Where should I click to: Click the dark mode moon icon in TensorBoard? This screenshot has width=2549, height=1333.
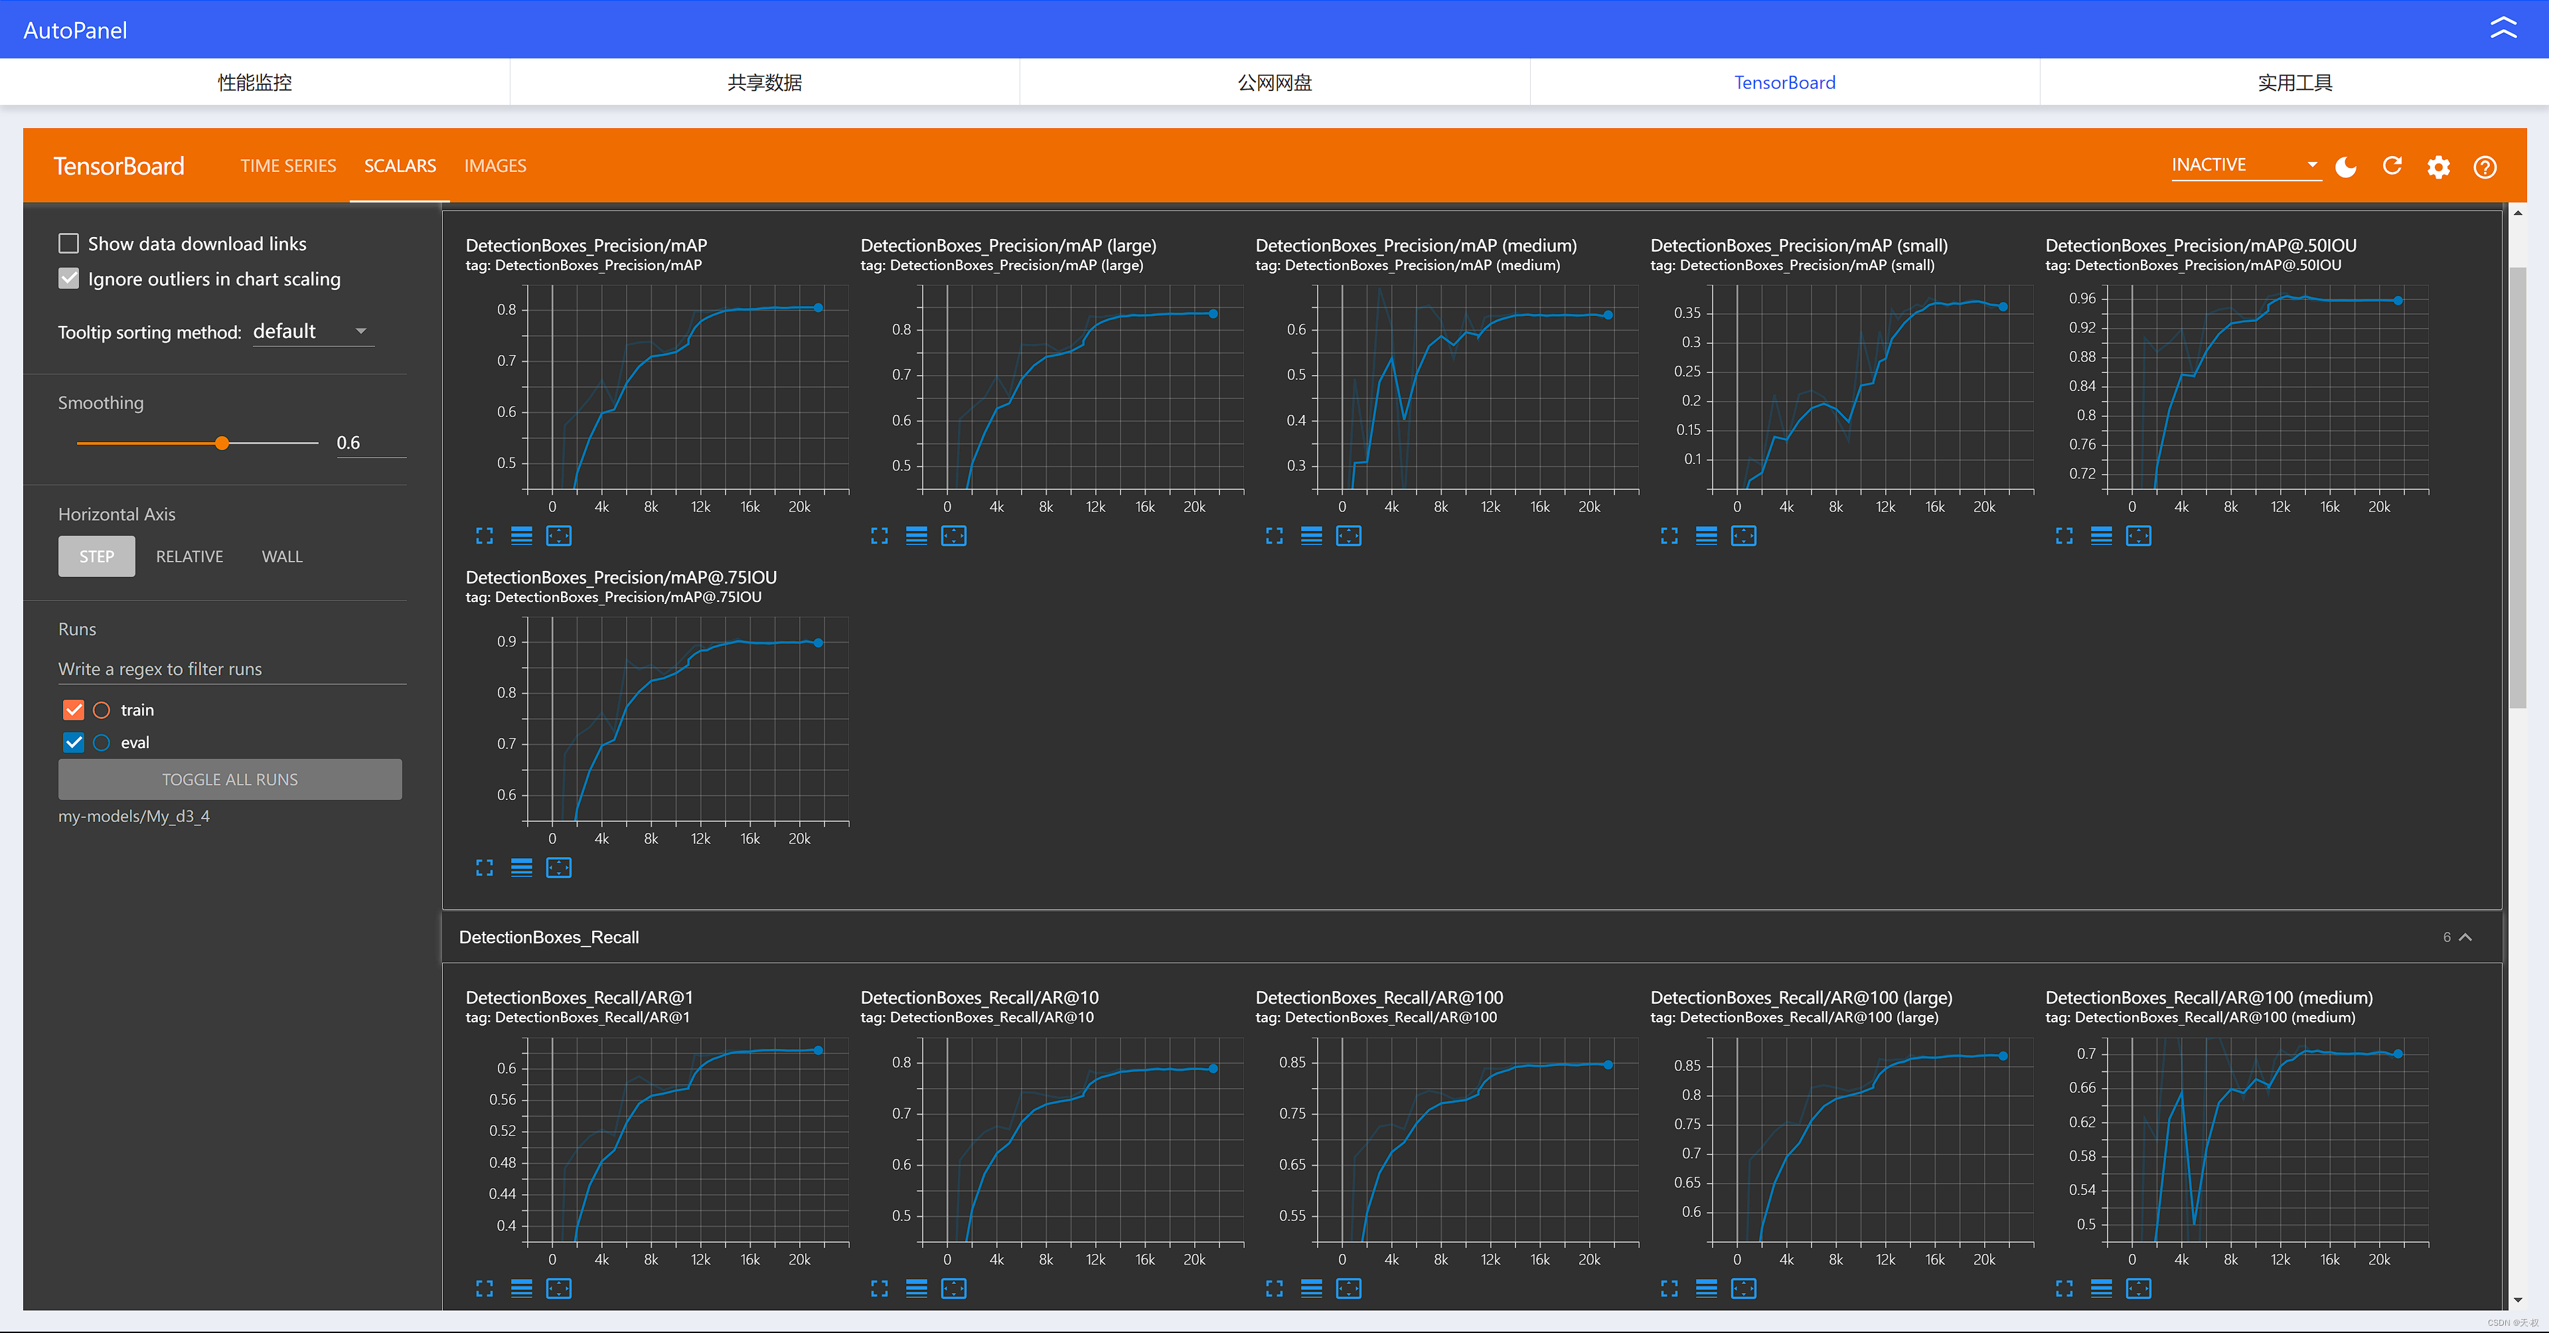coord(2350,165)
